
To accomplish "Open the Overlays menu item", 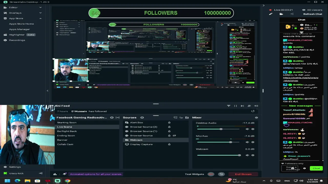I will click(15, 13).
